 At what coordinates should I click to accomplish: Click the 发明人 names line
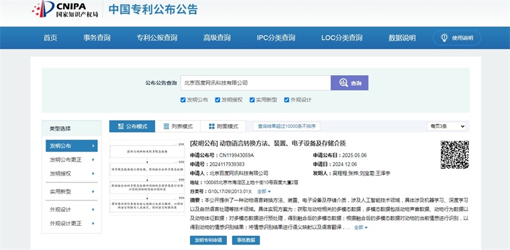pos(352,174)
